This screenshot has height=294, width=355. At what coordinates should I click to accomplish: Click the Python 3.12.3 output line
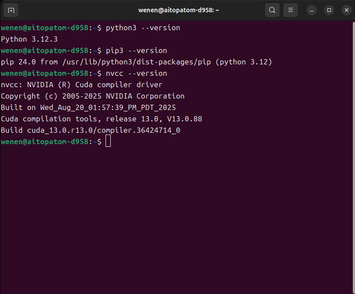point(29,39)
